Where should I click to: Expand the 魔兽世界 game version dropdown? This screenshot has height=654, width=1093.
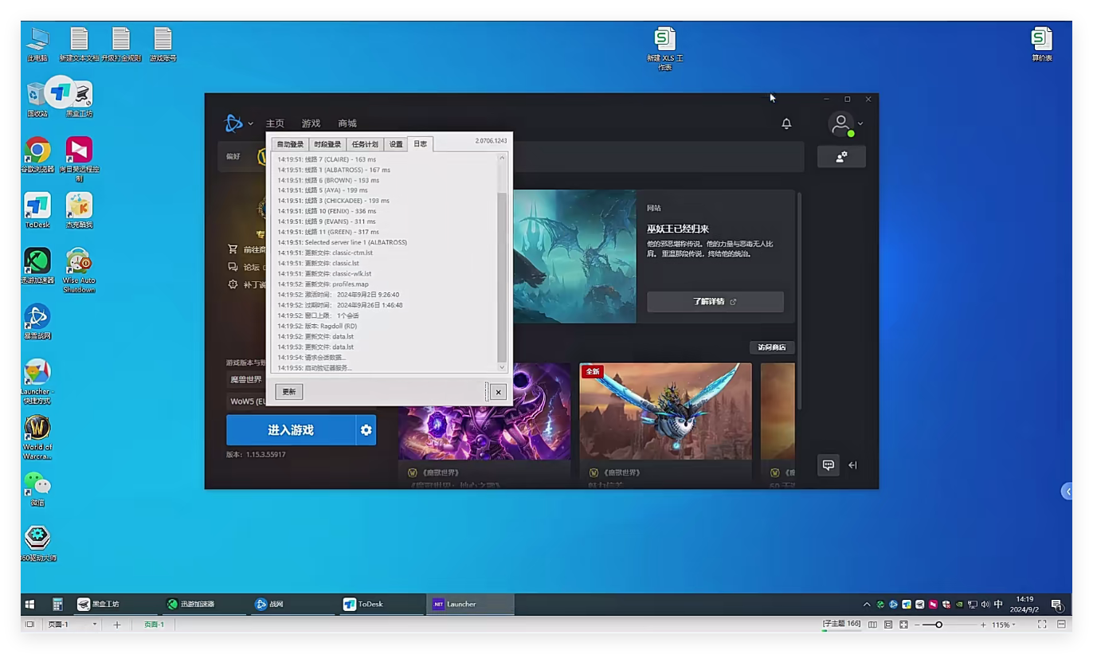(247, 379)
